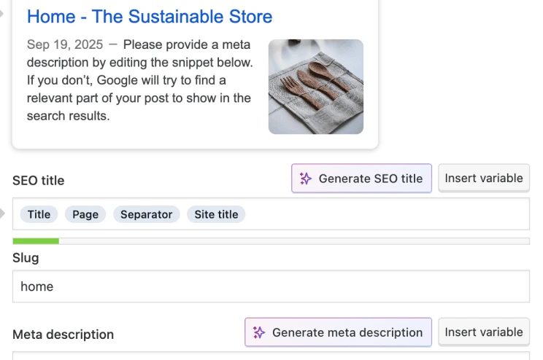This screenshot has width=543, height=360.
Task: Click the meta description text in the snippet preview
Action: click(139, 90)
